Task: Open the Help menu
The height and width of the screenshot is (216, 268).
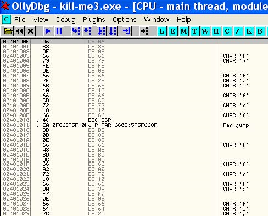Action: 184,20
